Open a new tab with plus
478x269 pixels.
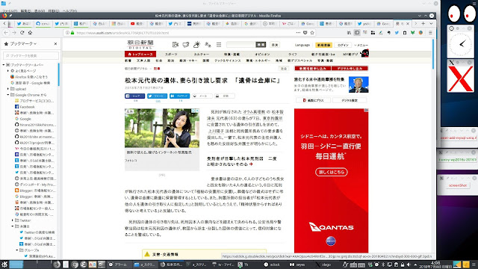click(423, 23)
